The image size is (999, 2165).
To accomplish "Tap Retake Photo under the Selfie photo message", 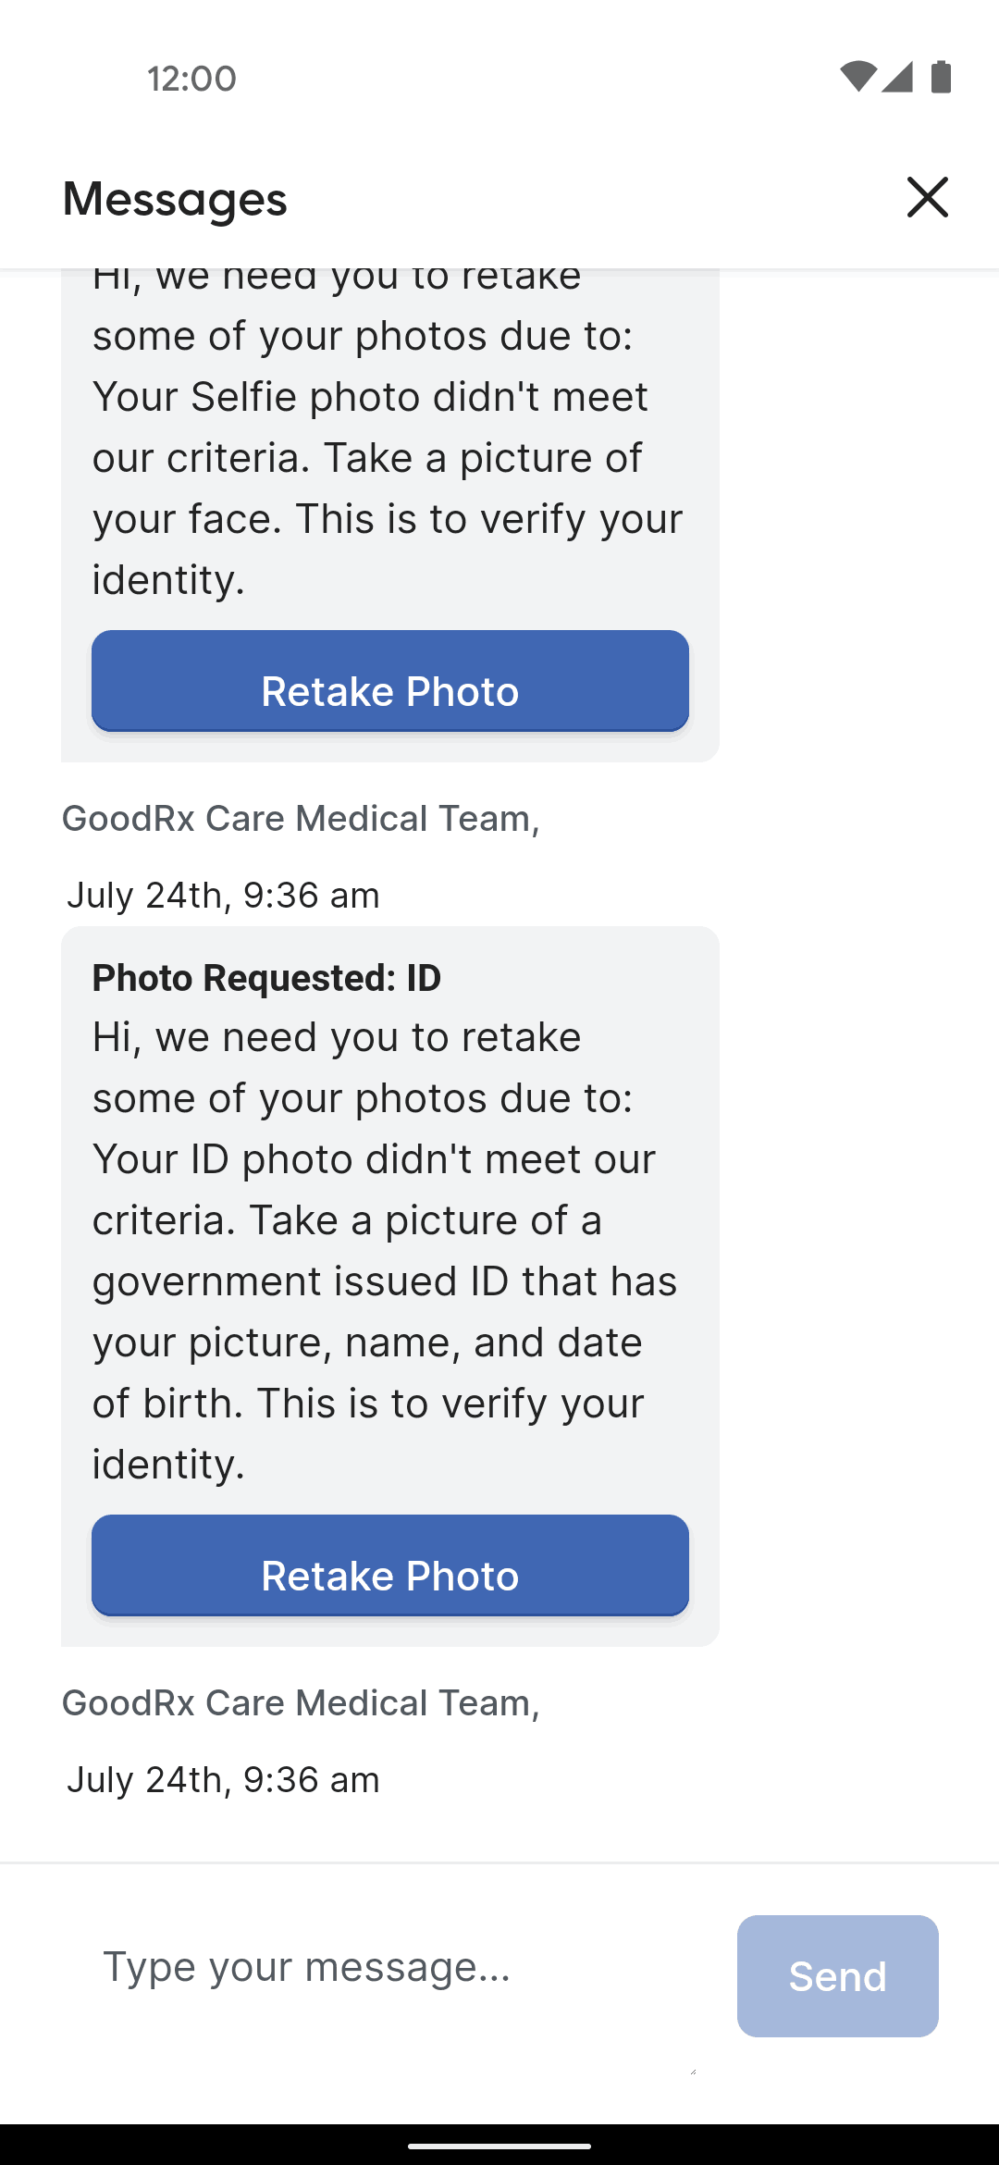I will click(390, 681).
